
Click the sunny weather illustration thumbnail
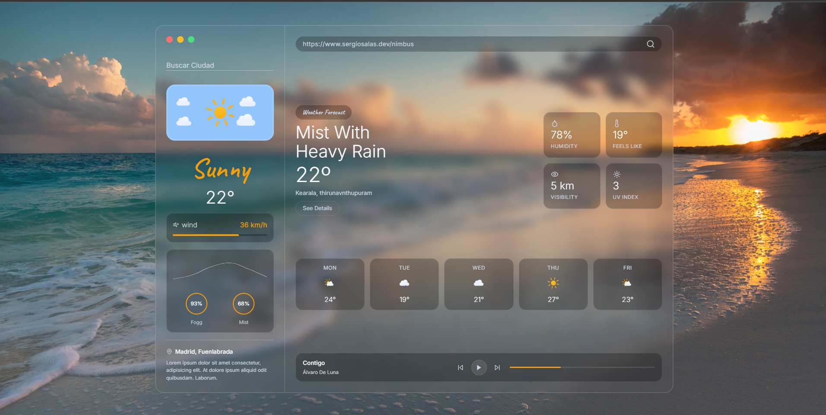click(220, 113)
